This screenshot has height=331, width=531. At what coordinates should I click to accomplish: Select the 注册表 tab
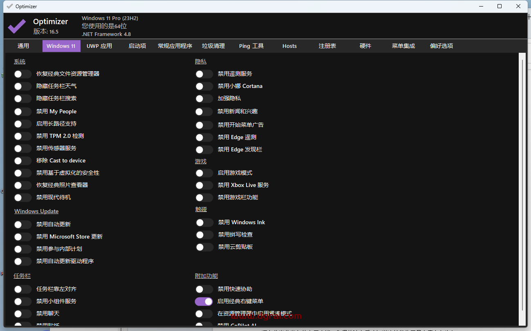click(327, 46)
